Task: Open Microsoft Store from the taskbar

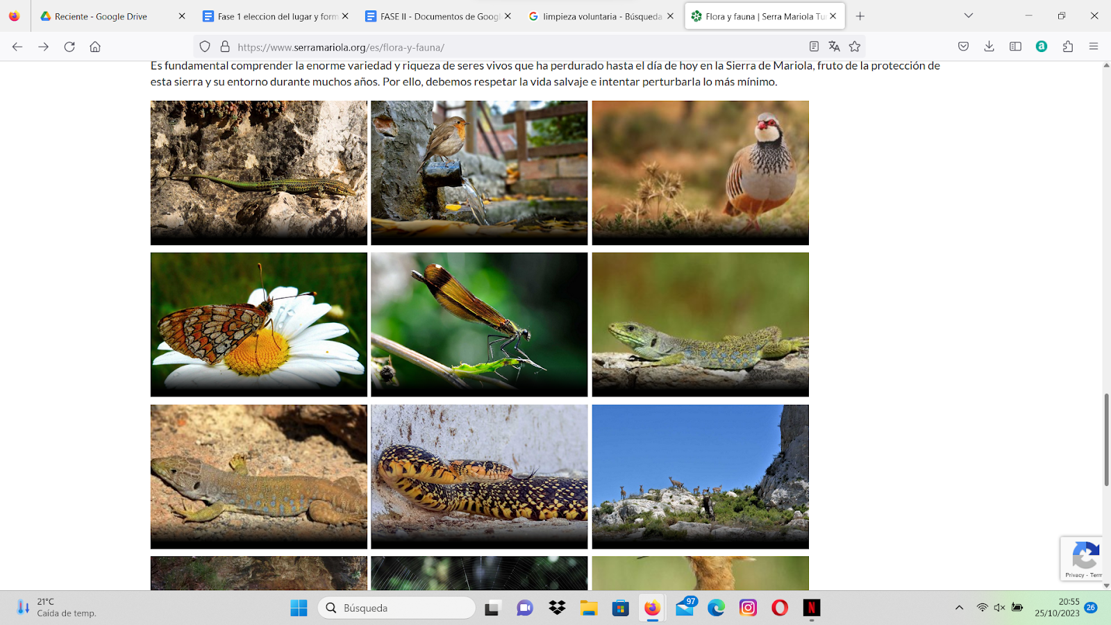Action: 621,608
